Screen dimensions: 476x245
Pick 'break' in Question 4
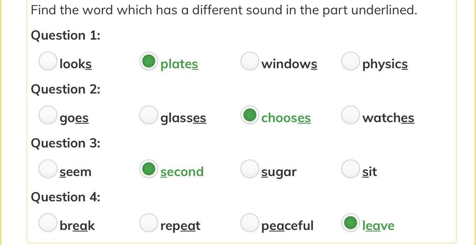coord(48,223)
